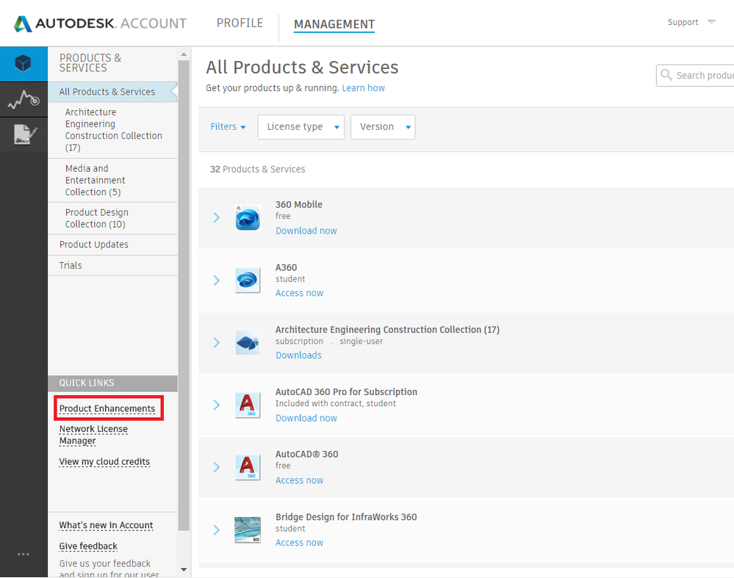The image size is (734, 578).
Task: Click the Product Enhancements quick link
Action: 107,408
